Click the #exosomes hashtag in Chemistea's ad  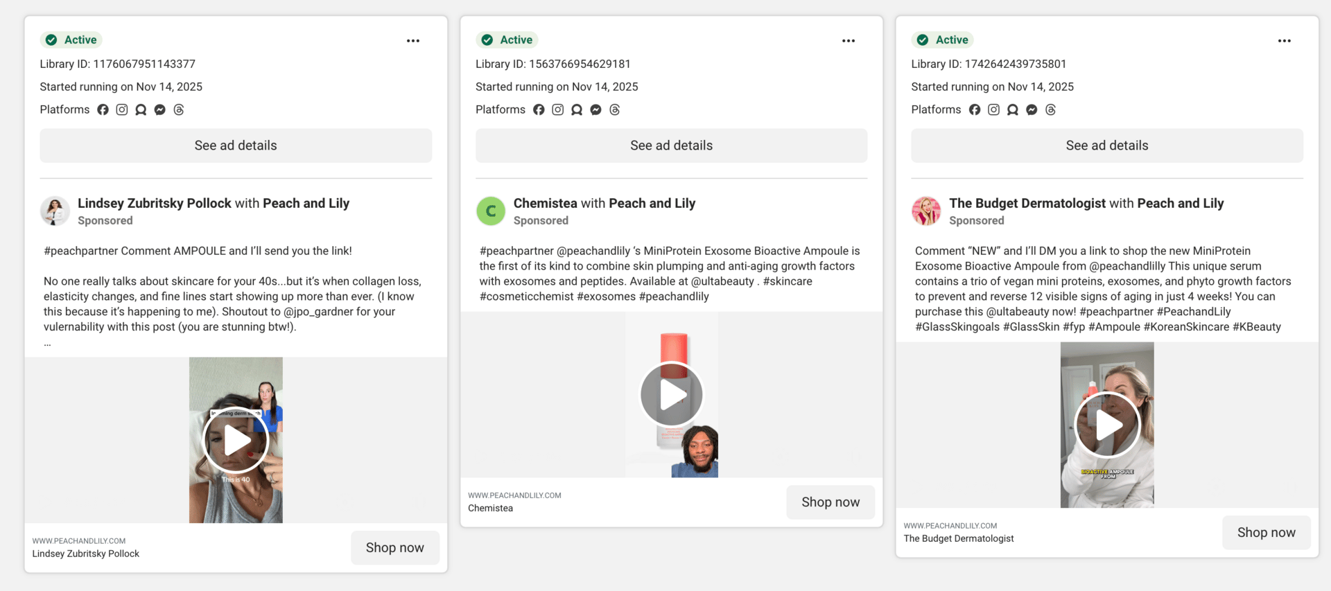[607, 297]
